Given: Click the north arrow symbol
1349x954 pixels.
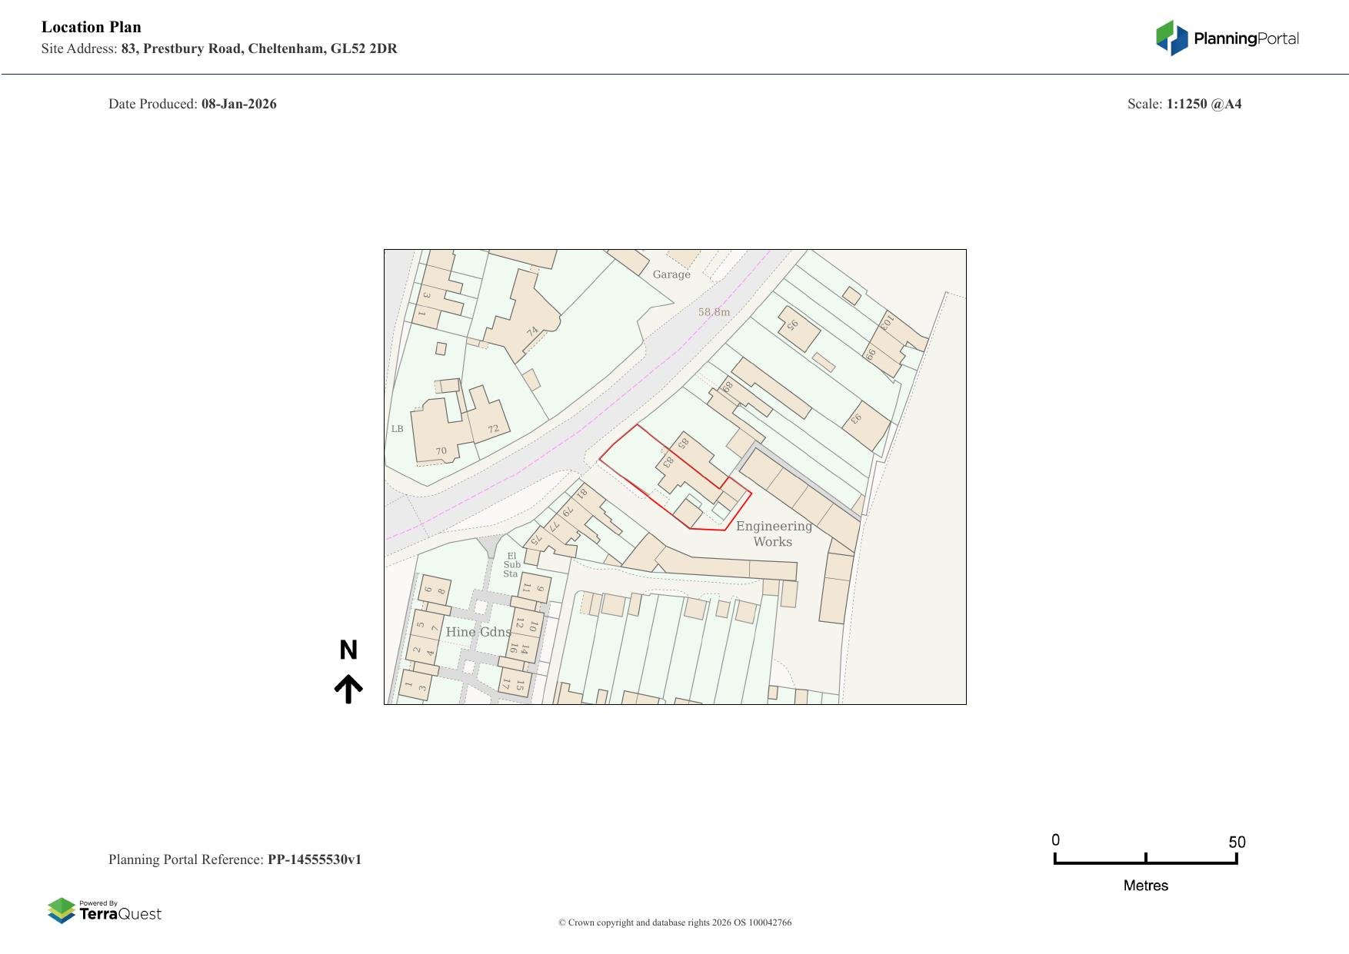Looking at the screenshot, I should (348, 689).
